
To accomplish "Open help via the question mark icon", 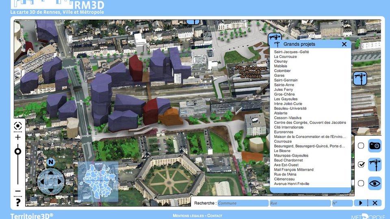I will (18, 202).
